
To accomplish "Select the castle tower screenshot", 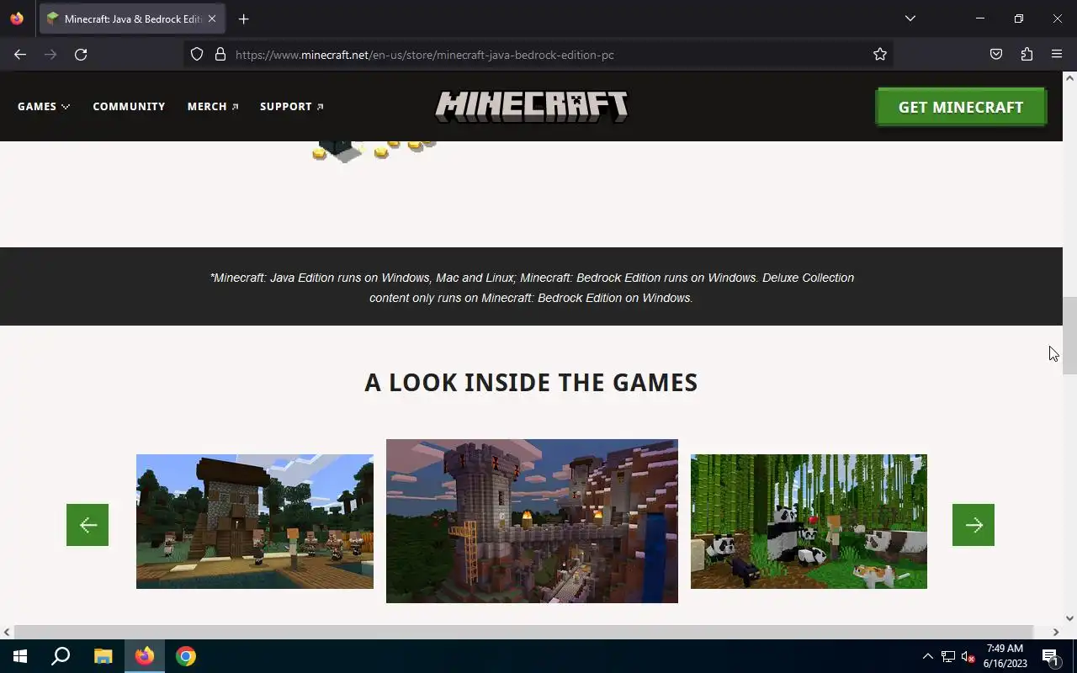I will point(532,521).
